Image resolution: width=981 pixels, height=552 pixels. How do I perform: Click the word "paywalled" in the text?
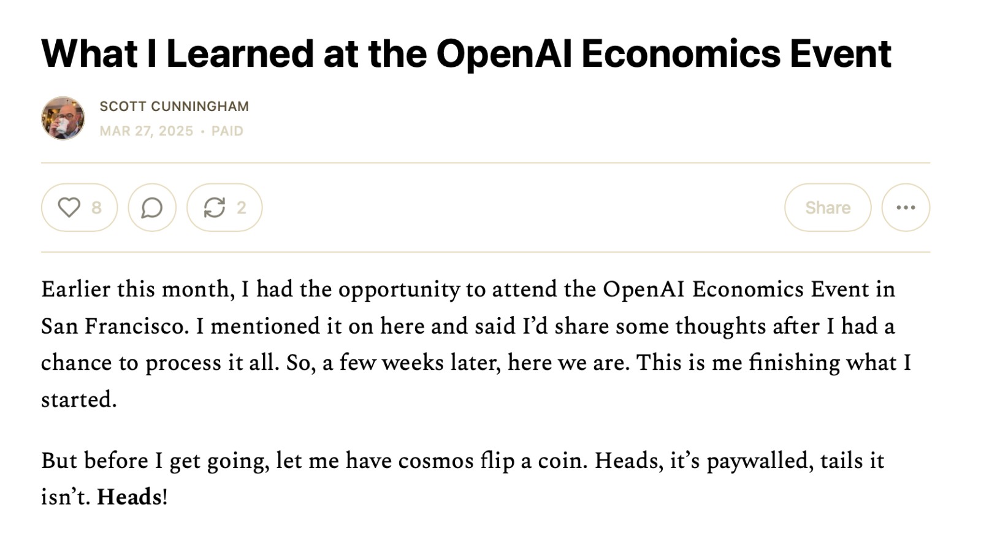757,460
